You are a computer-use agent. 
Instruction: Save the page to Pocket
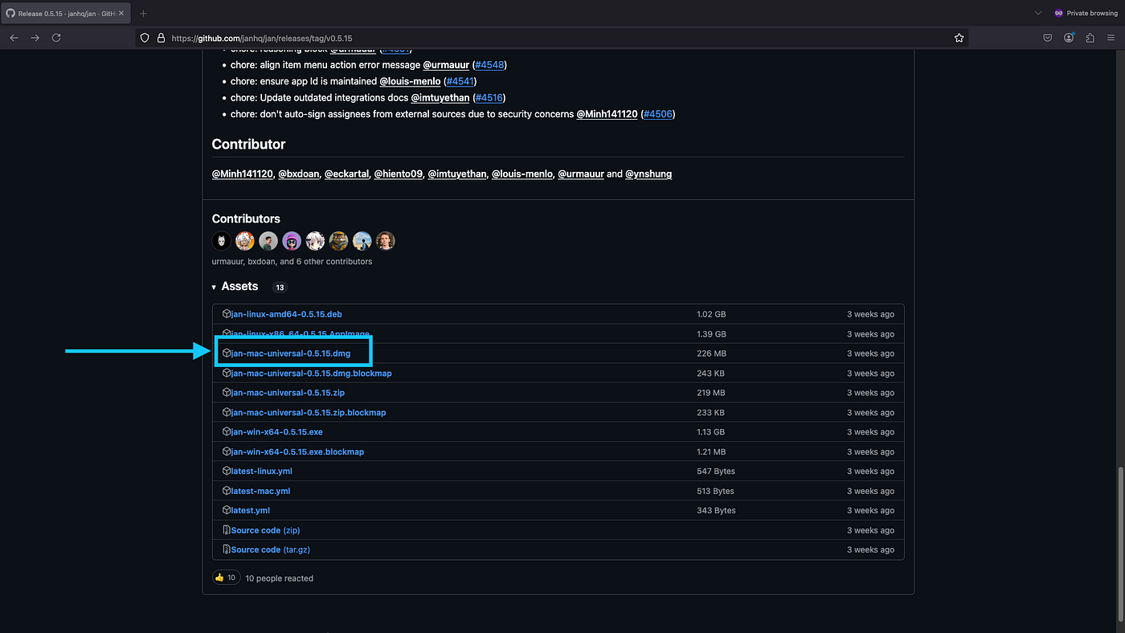[1048, 38]
